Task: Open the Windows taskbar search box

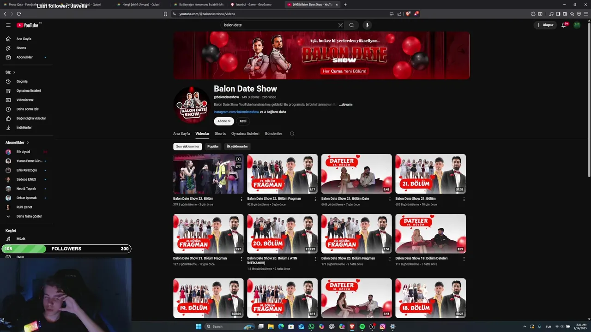Action: (229, 326)
